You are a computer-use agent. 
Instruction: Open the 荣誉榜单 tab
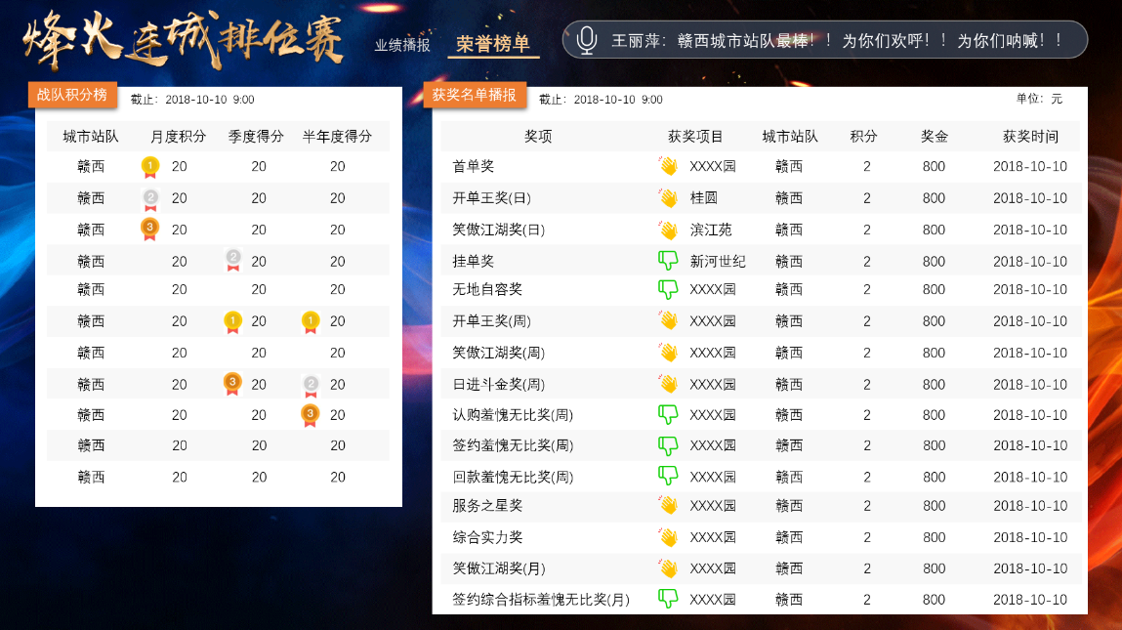pos(493,44)
